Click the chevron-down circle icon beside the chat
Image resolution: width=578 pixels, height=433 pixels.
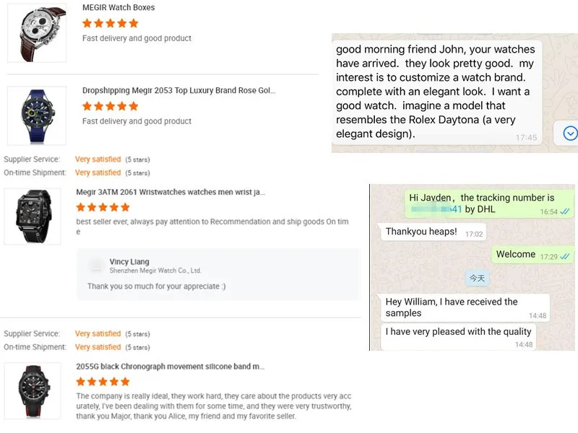tap(570, 134)
